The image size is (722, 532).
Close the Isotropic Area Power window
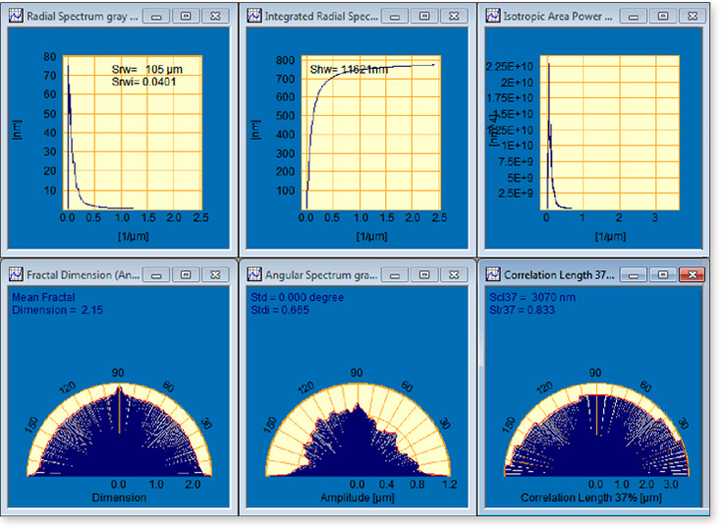click(693, 16)
